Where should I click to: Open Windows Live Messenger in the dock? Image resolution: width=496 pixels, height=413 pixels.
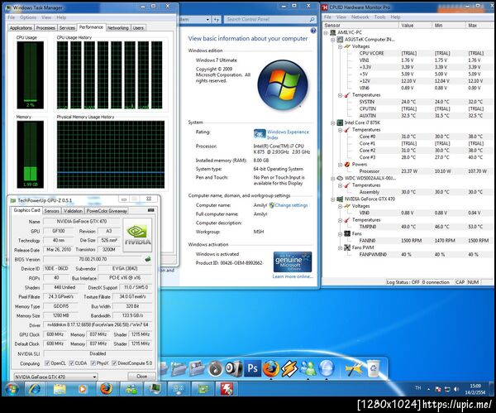pyautogui.click(x=308, y=368)
